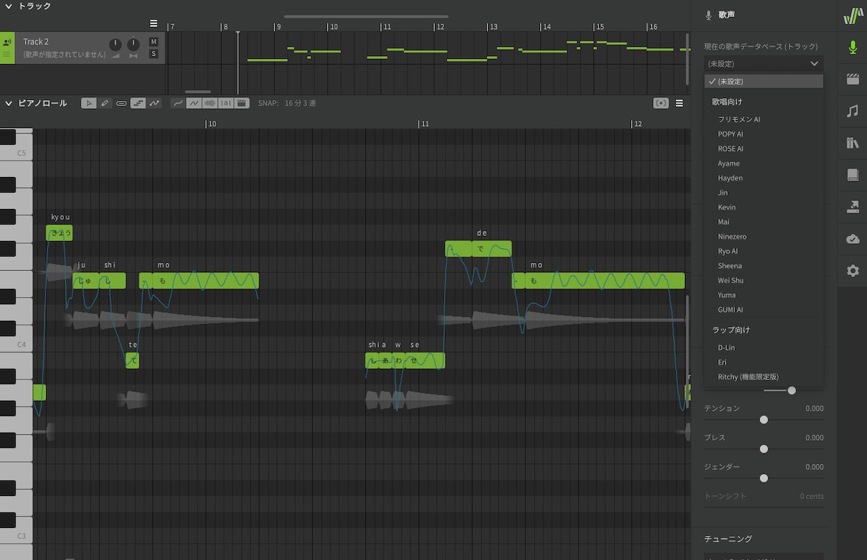Choose Eri rap voice
The image size is (867, 560).
(x=722, y=362)
